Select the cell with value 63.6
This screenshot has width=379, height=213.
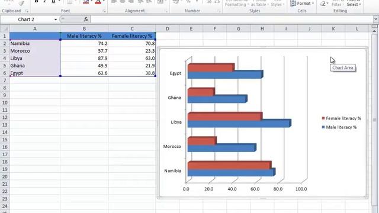point(84,73)
